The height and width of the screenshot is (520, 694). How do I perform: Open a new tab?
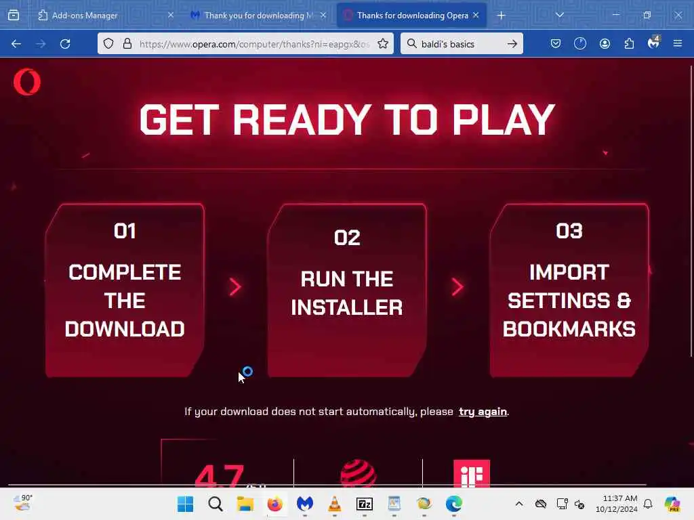(501, 16)
